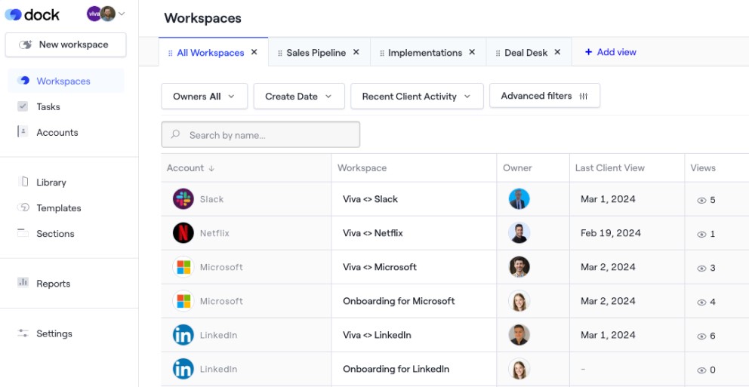Screen dimensions: 749x387
Task: Close the Deal Desk view tab
Action: (x=557, y=53)
